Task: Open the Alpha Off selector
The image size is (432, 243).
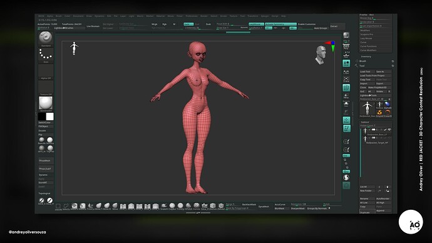Action: 46,71
